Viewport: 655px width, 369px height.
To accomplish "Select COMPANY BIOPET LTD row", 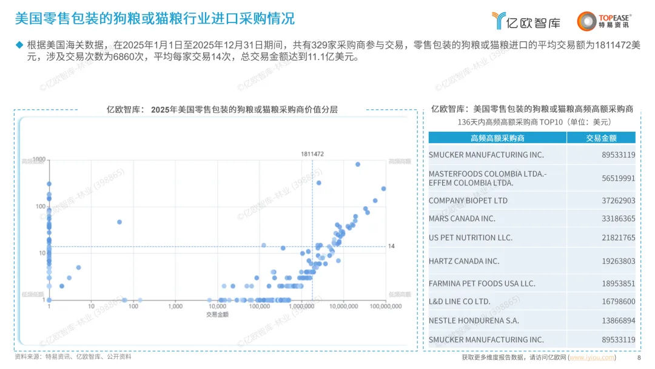I will coord(532,201).
